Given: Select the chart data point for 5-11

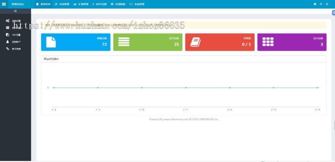Looking at the screenshot, I should click(186, 87).
